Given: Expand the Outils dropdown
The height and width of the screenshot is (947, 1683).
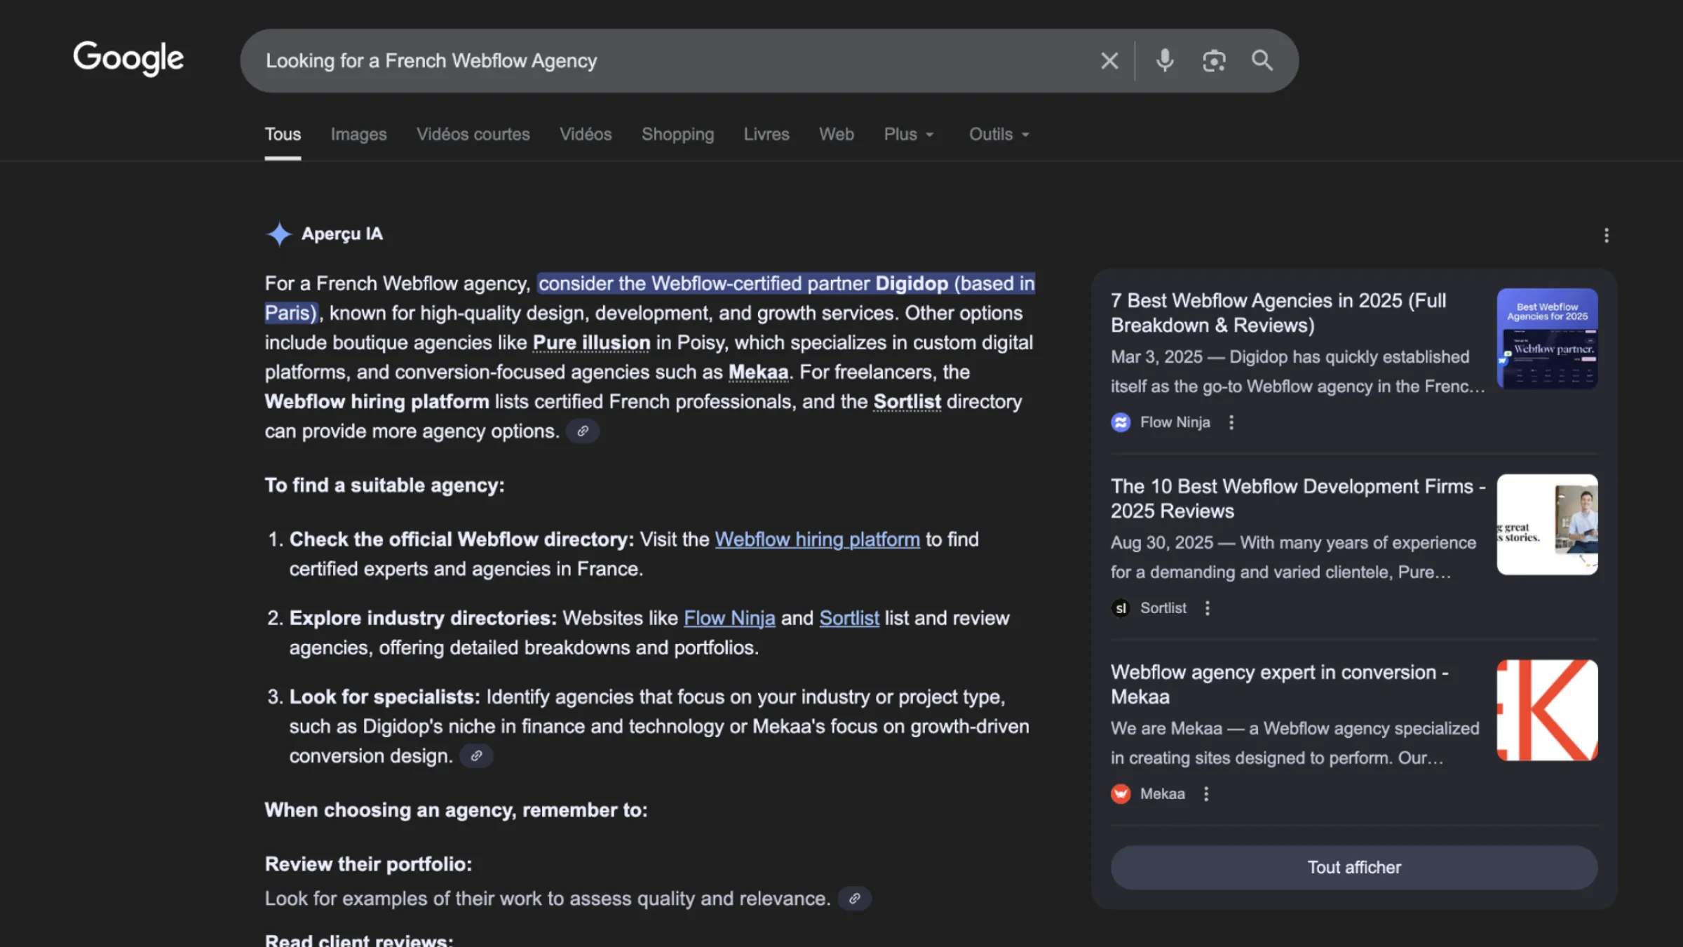Looking at the screenshot, I should (x=999, y=134).
